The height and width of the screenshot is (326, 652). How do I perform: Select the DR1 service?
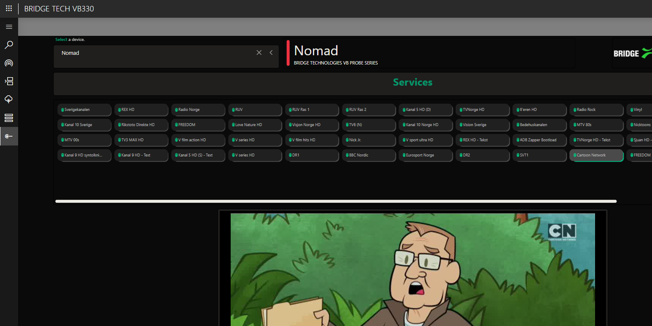(x=312, y=155)
